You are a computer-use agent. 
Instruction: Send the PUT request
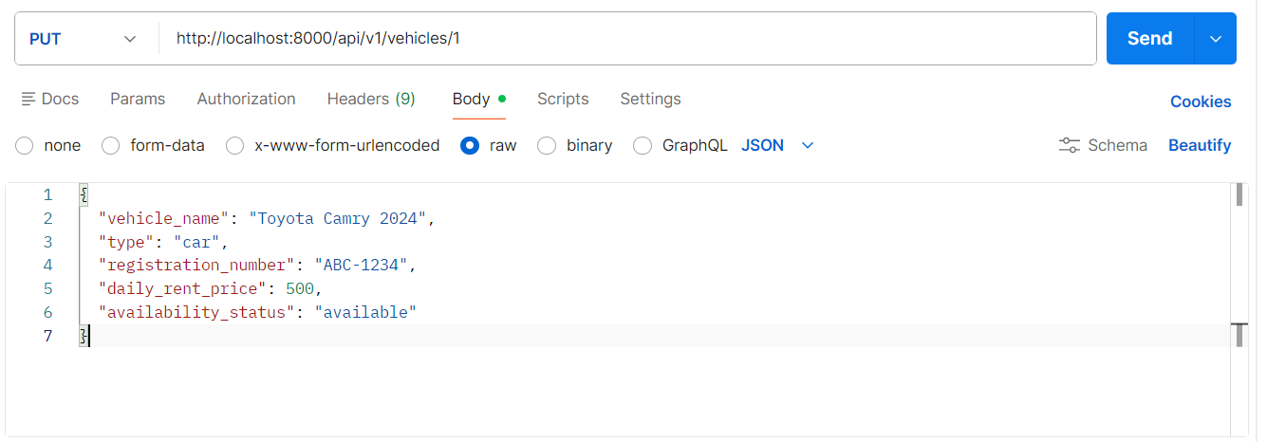point(1149,39)
